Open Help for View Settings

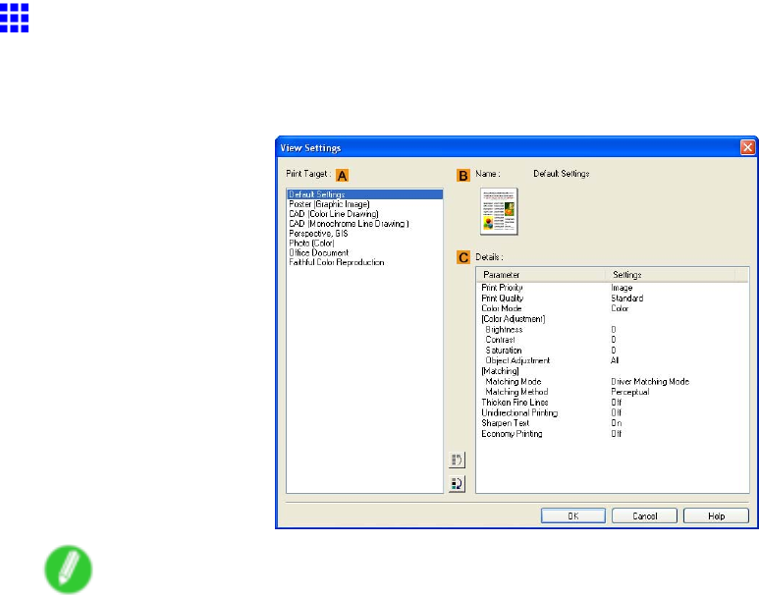pyautogui.click(x=716, y=516)
